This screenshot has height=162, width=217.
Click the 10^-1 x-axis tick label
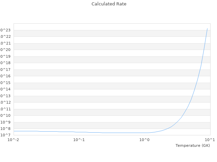click(x=79, y=140)
